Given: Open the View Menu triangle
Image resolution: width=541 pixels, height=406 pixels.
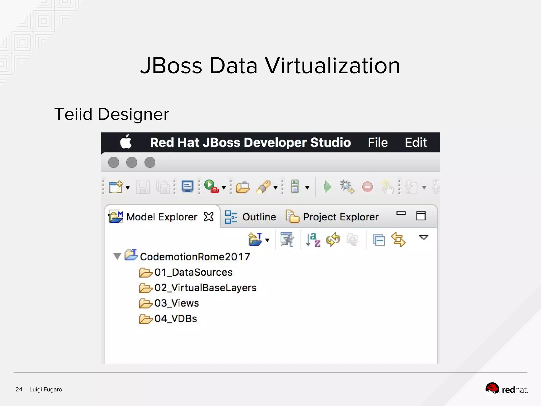Looking at the screenshot, I should [424, 237].
